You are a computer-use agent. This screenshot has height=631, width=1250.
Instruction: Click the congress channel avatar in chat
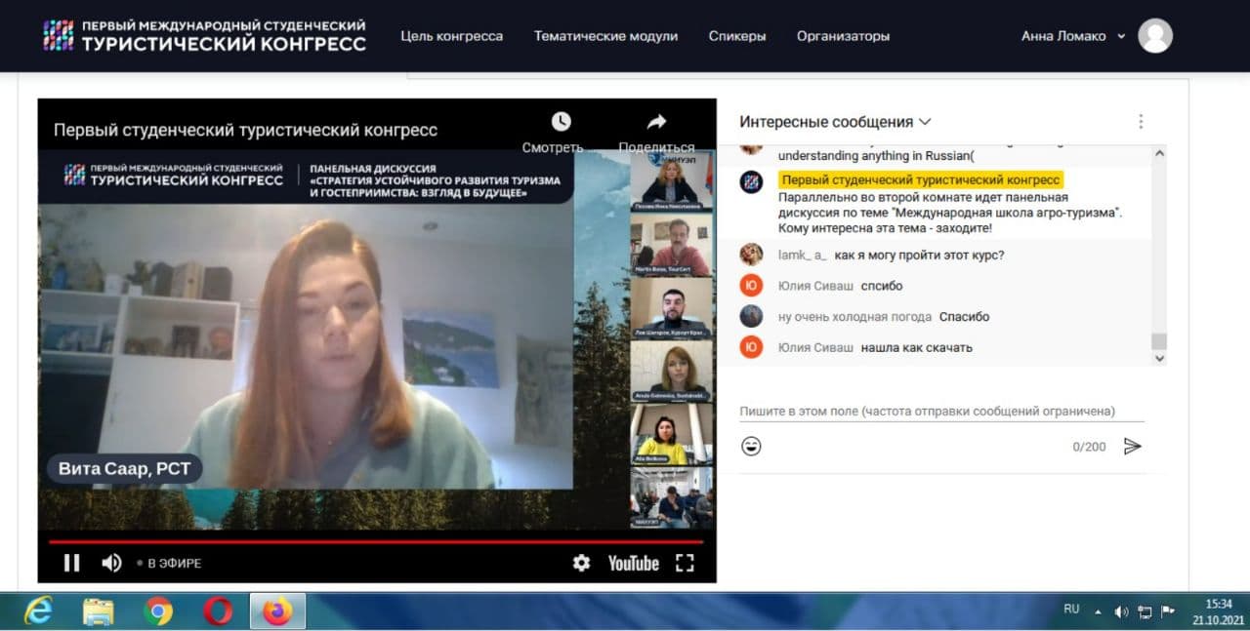(751, 181)
